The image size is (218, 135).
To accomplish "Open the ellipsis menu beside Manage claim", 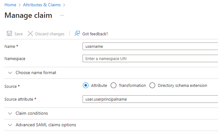I will (x=62, y=15).
